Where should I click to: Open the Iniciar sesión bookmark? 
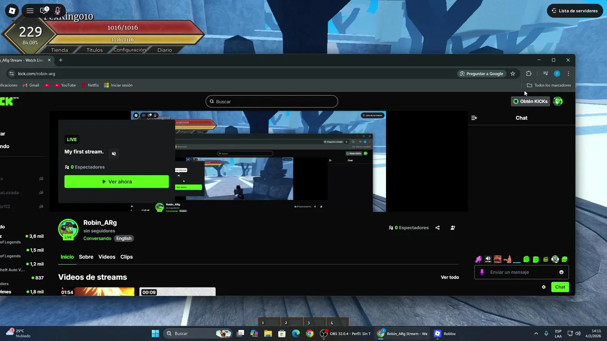point(118,85)
